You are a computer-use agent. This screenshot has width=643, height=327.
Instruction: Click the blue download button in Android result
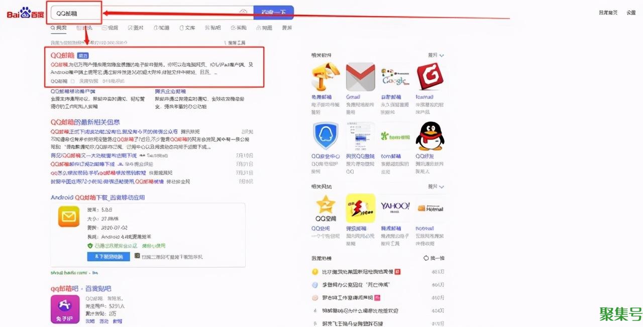[108, 257]
